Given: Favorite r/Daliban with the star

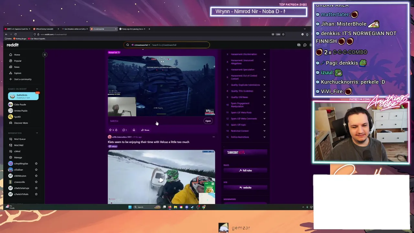Looking at the screenshot, I should 36,170.
